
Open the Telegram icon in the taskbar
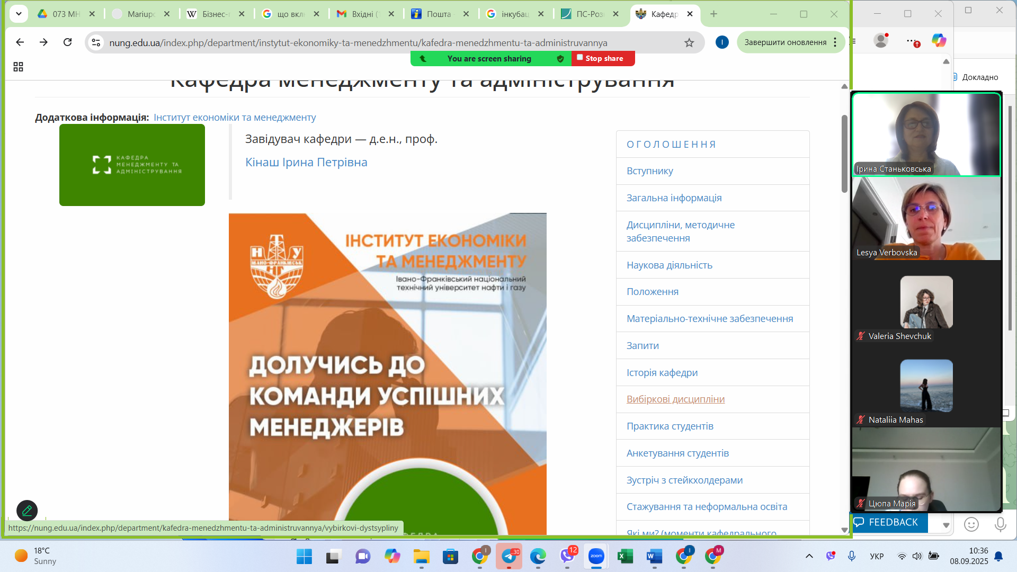(x=509, y=556)
